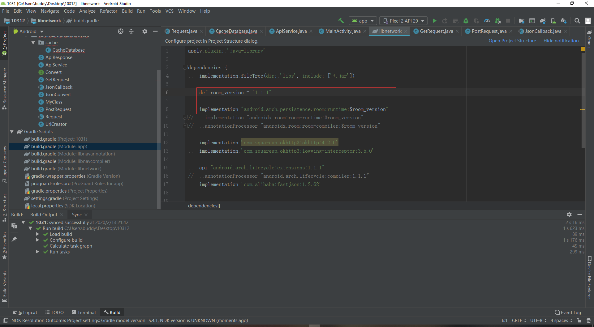Close the Sync build tab
Image resolution: width=594 pixels, height=327 pixels.
pos(86,215)
